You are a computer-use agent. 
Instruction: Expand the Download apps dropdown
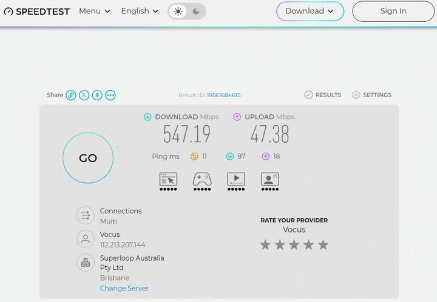click(x=310, y=11)
